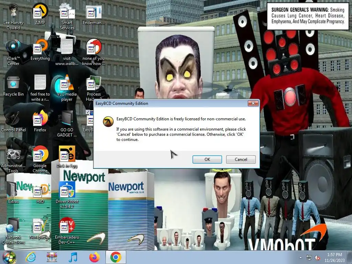Select the 'feel free to write a r...' file
Viewport: 352px width, 264px height.
40,88
